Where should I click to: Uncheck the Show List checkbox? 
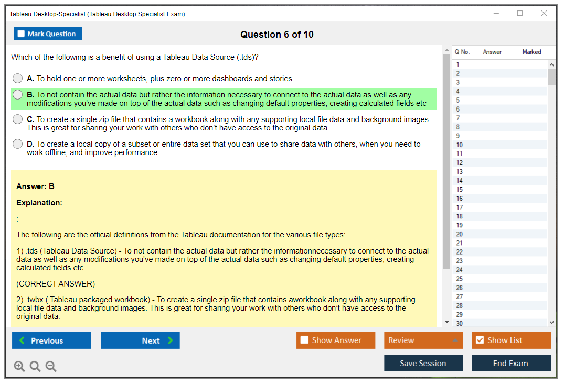point(480,340)
